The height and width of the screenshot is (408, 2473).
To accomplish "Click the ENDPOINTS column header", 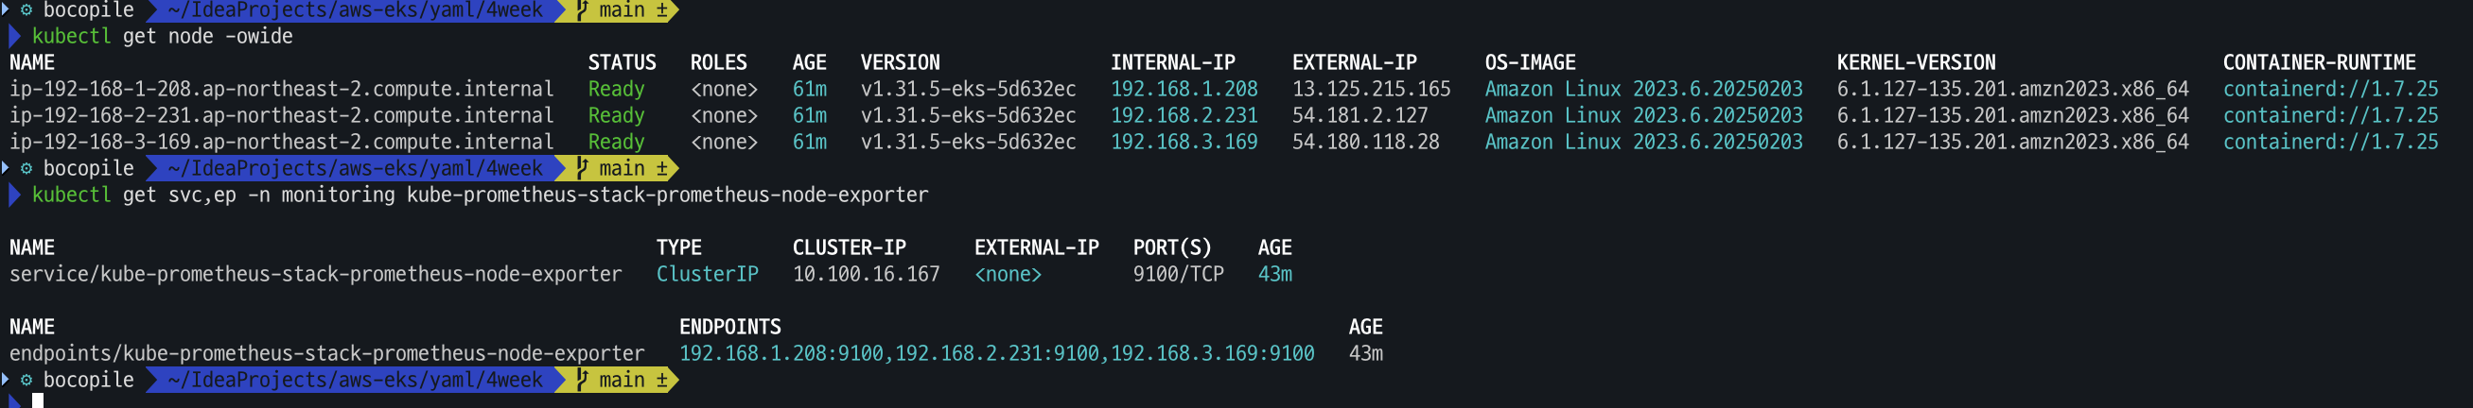I will point(729,327).
